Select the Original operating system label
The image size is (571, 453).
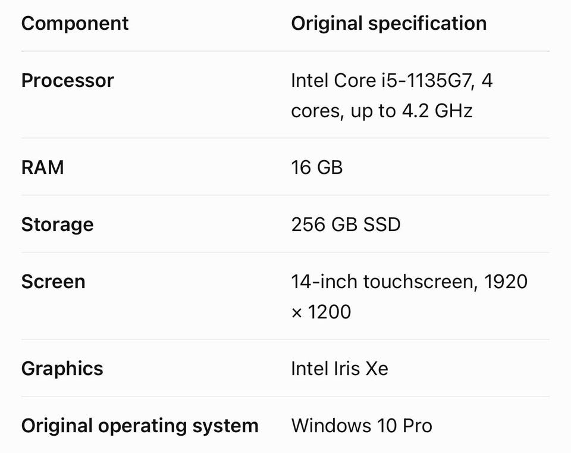click(140, 426)
